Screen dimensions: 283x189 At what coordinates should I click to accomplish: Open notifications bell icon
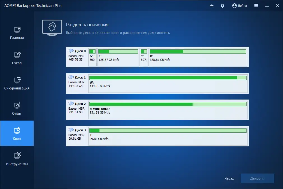222,6
